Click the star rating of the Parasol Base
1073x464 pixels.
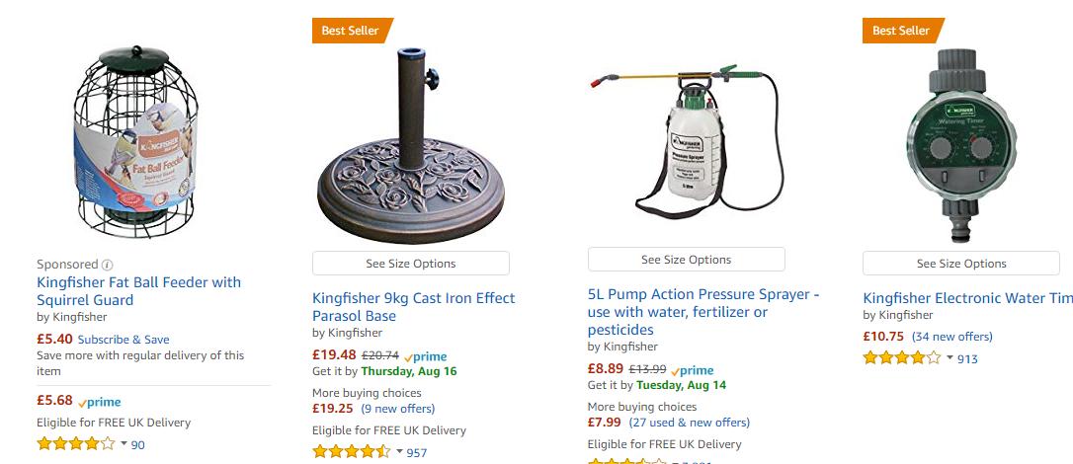[351, 452]
